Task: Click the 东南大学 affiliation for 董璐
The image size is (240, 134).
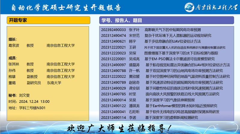Action: [x=54, y=83]
